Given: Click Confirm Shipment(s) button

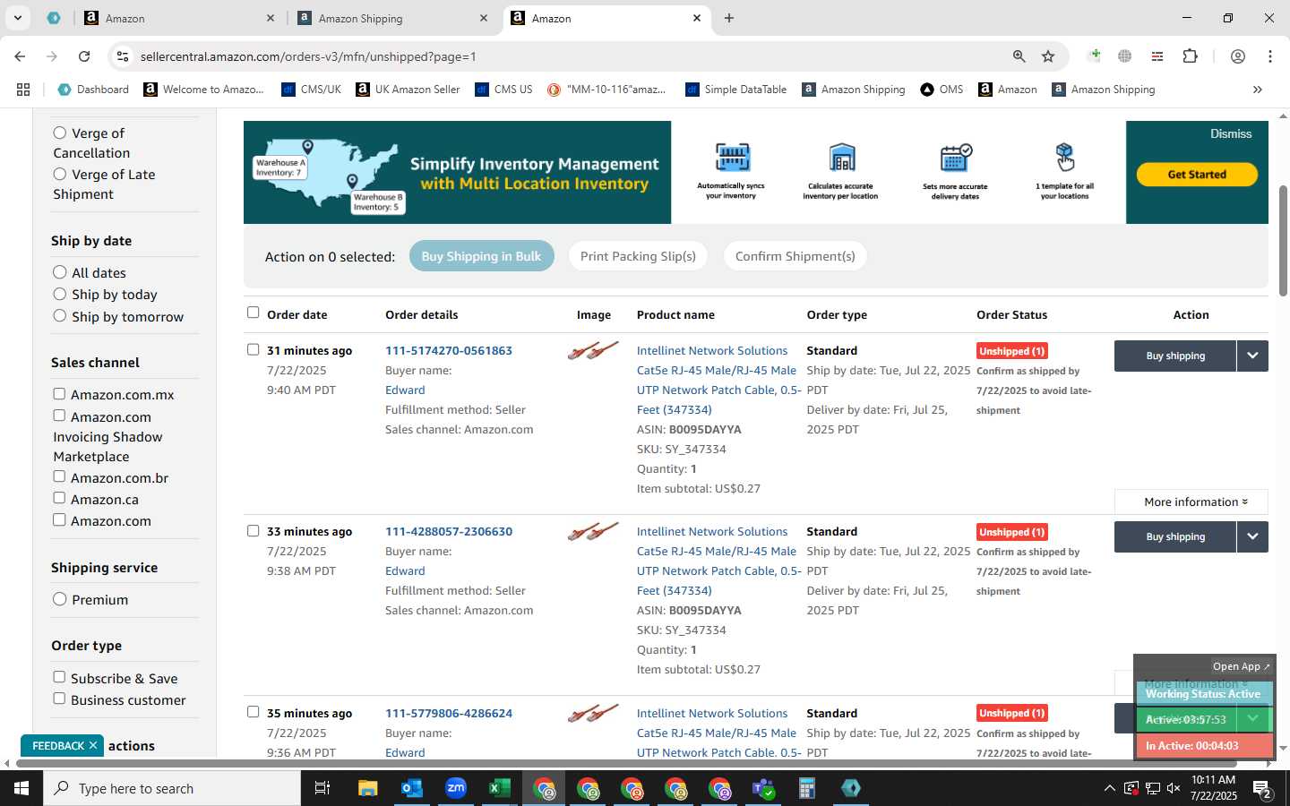Looking at the screenshot, I should (795, 256).
